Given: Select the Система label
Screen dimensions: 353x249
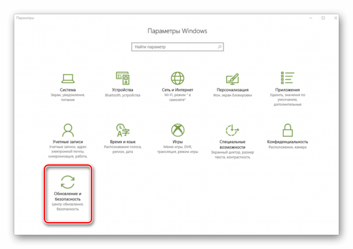Looking at the screenshot, I should [68, 90].
